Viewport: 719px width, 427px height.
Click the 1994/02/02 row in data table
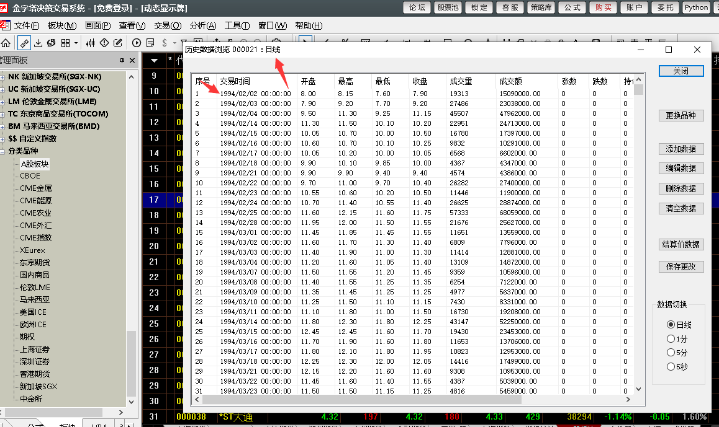(x=413, y=94)
